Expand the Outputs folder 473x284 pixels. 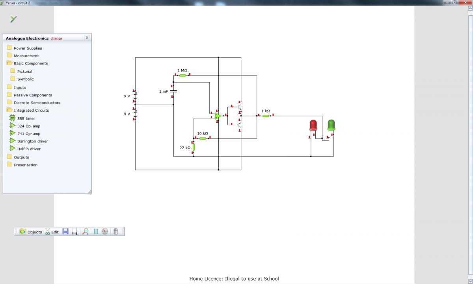pyautogui.click(x=18, y=157)
